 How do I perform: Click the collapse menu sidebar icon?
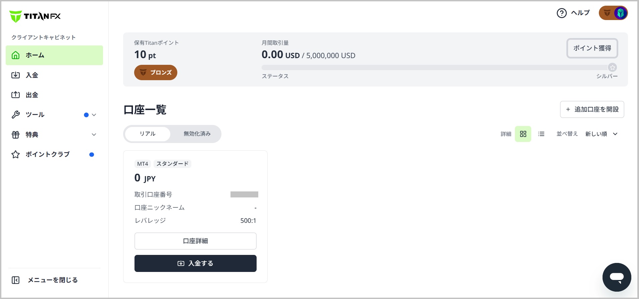coord(16,280)
